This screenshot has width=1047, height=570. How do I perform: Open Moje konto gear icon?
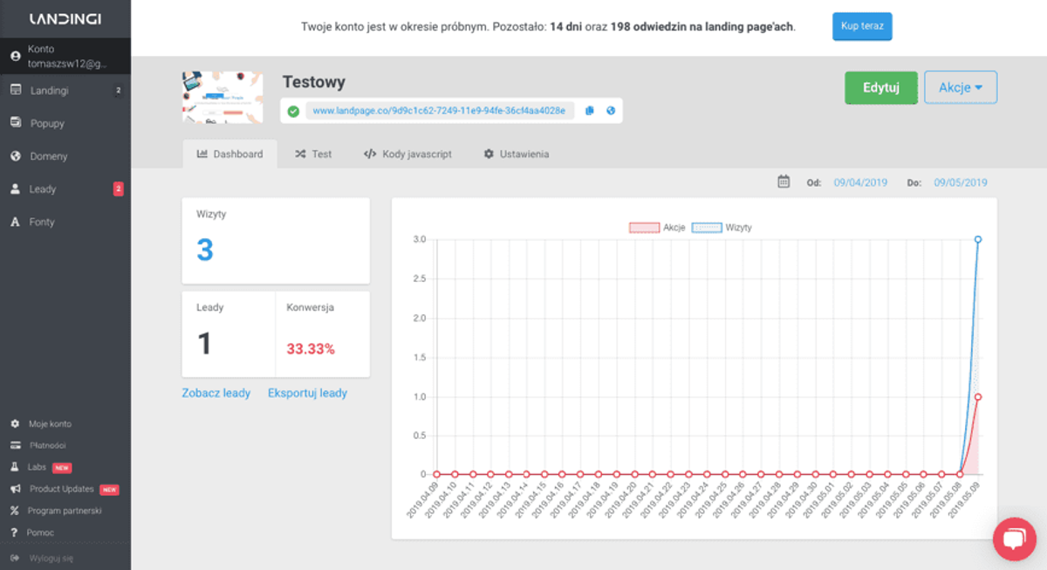coord(15,424)
